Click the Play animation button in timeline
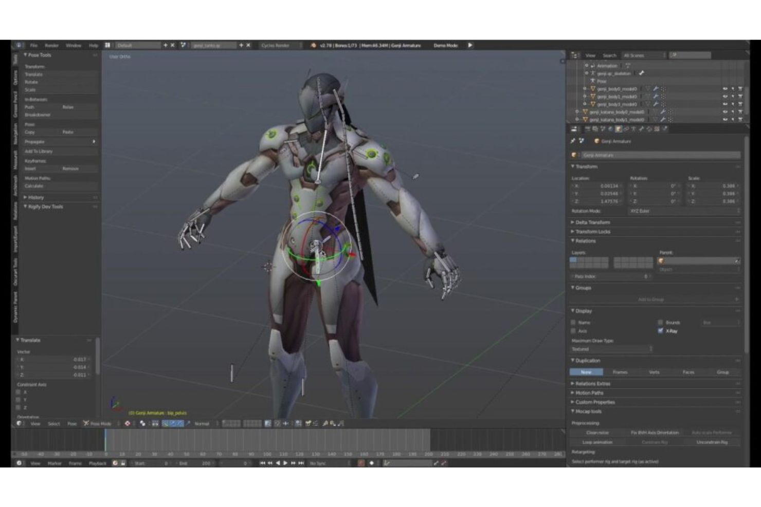The width and height of the screenshot is (761, 507). coord(285,463)
